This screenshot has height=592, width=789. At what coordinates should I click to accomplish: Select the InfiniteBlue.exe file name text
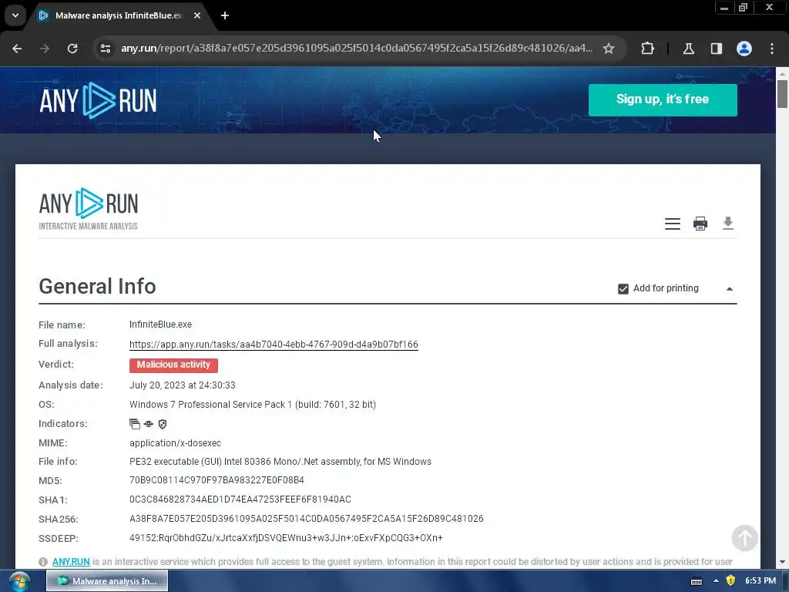(160, 325)
